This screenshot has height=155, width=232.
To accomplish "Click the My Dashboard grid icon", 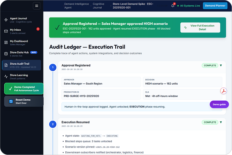I will tap(6, 42).
